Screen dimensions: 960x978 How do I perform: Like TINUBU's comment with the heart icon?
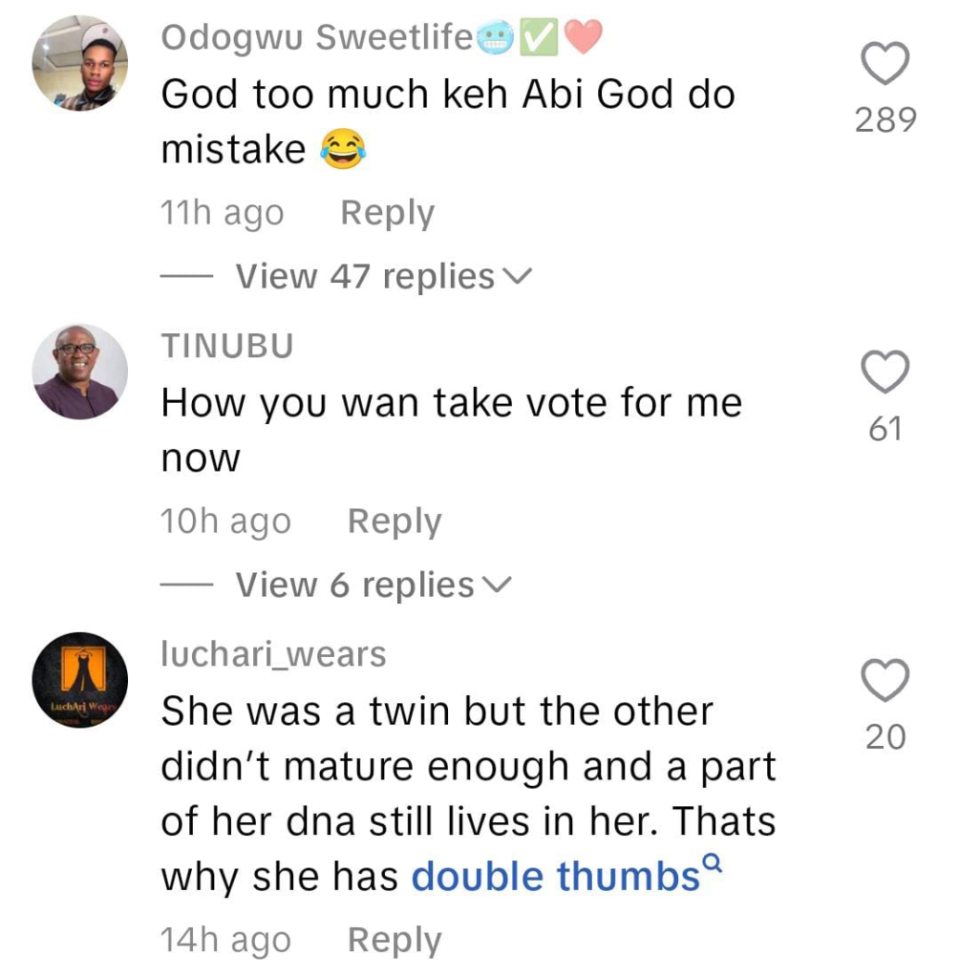click(885, 372)
